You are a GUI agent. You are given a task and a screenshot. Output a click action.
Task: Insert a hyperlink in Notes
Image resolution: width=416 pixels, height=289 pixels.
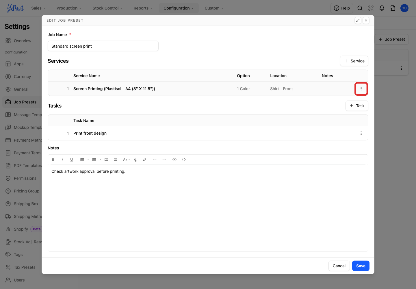tap(174, 160)
